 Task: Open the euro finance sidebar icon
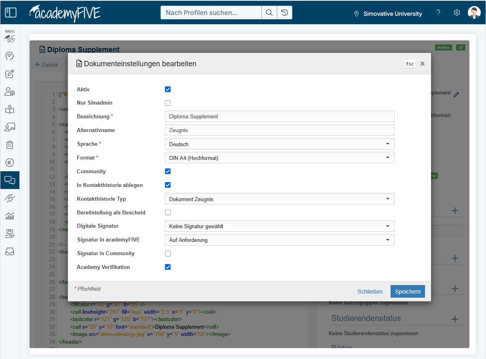coord(10,162)
